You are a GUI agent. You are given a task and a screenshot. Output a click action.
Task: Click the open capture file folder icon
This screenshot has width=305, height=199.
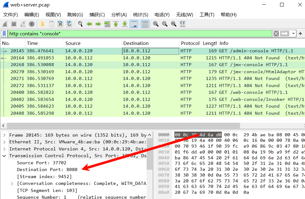(42, 24)
